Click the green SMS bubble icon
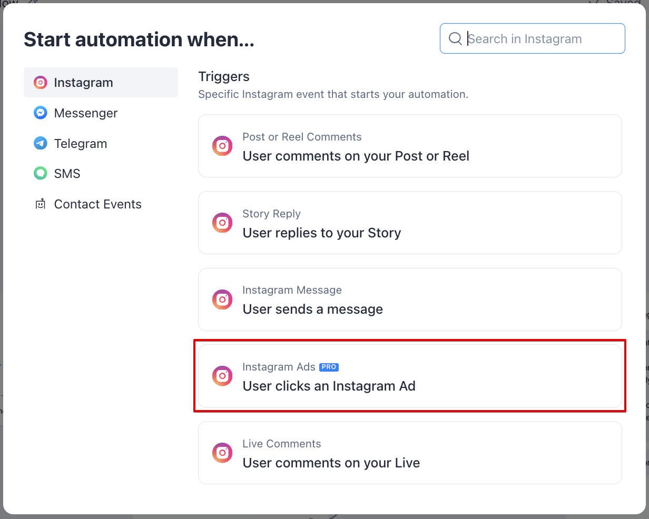 point(41,173)
